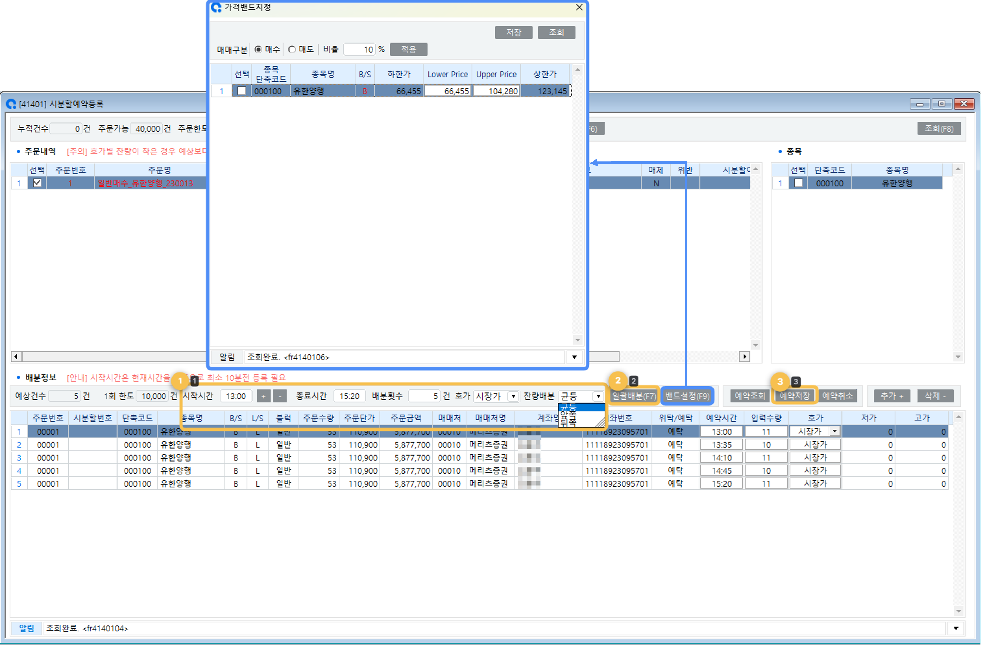Screen dimensions: 983x645
Task: Open the 호가 시장가 dropdown
Action: point(514,396)
